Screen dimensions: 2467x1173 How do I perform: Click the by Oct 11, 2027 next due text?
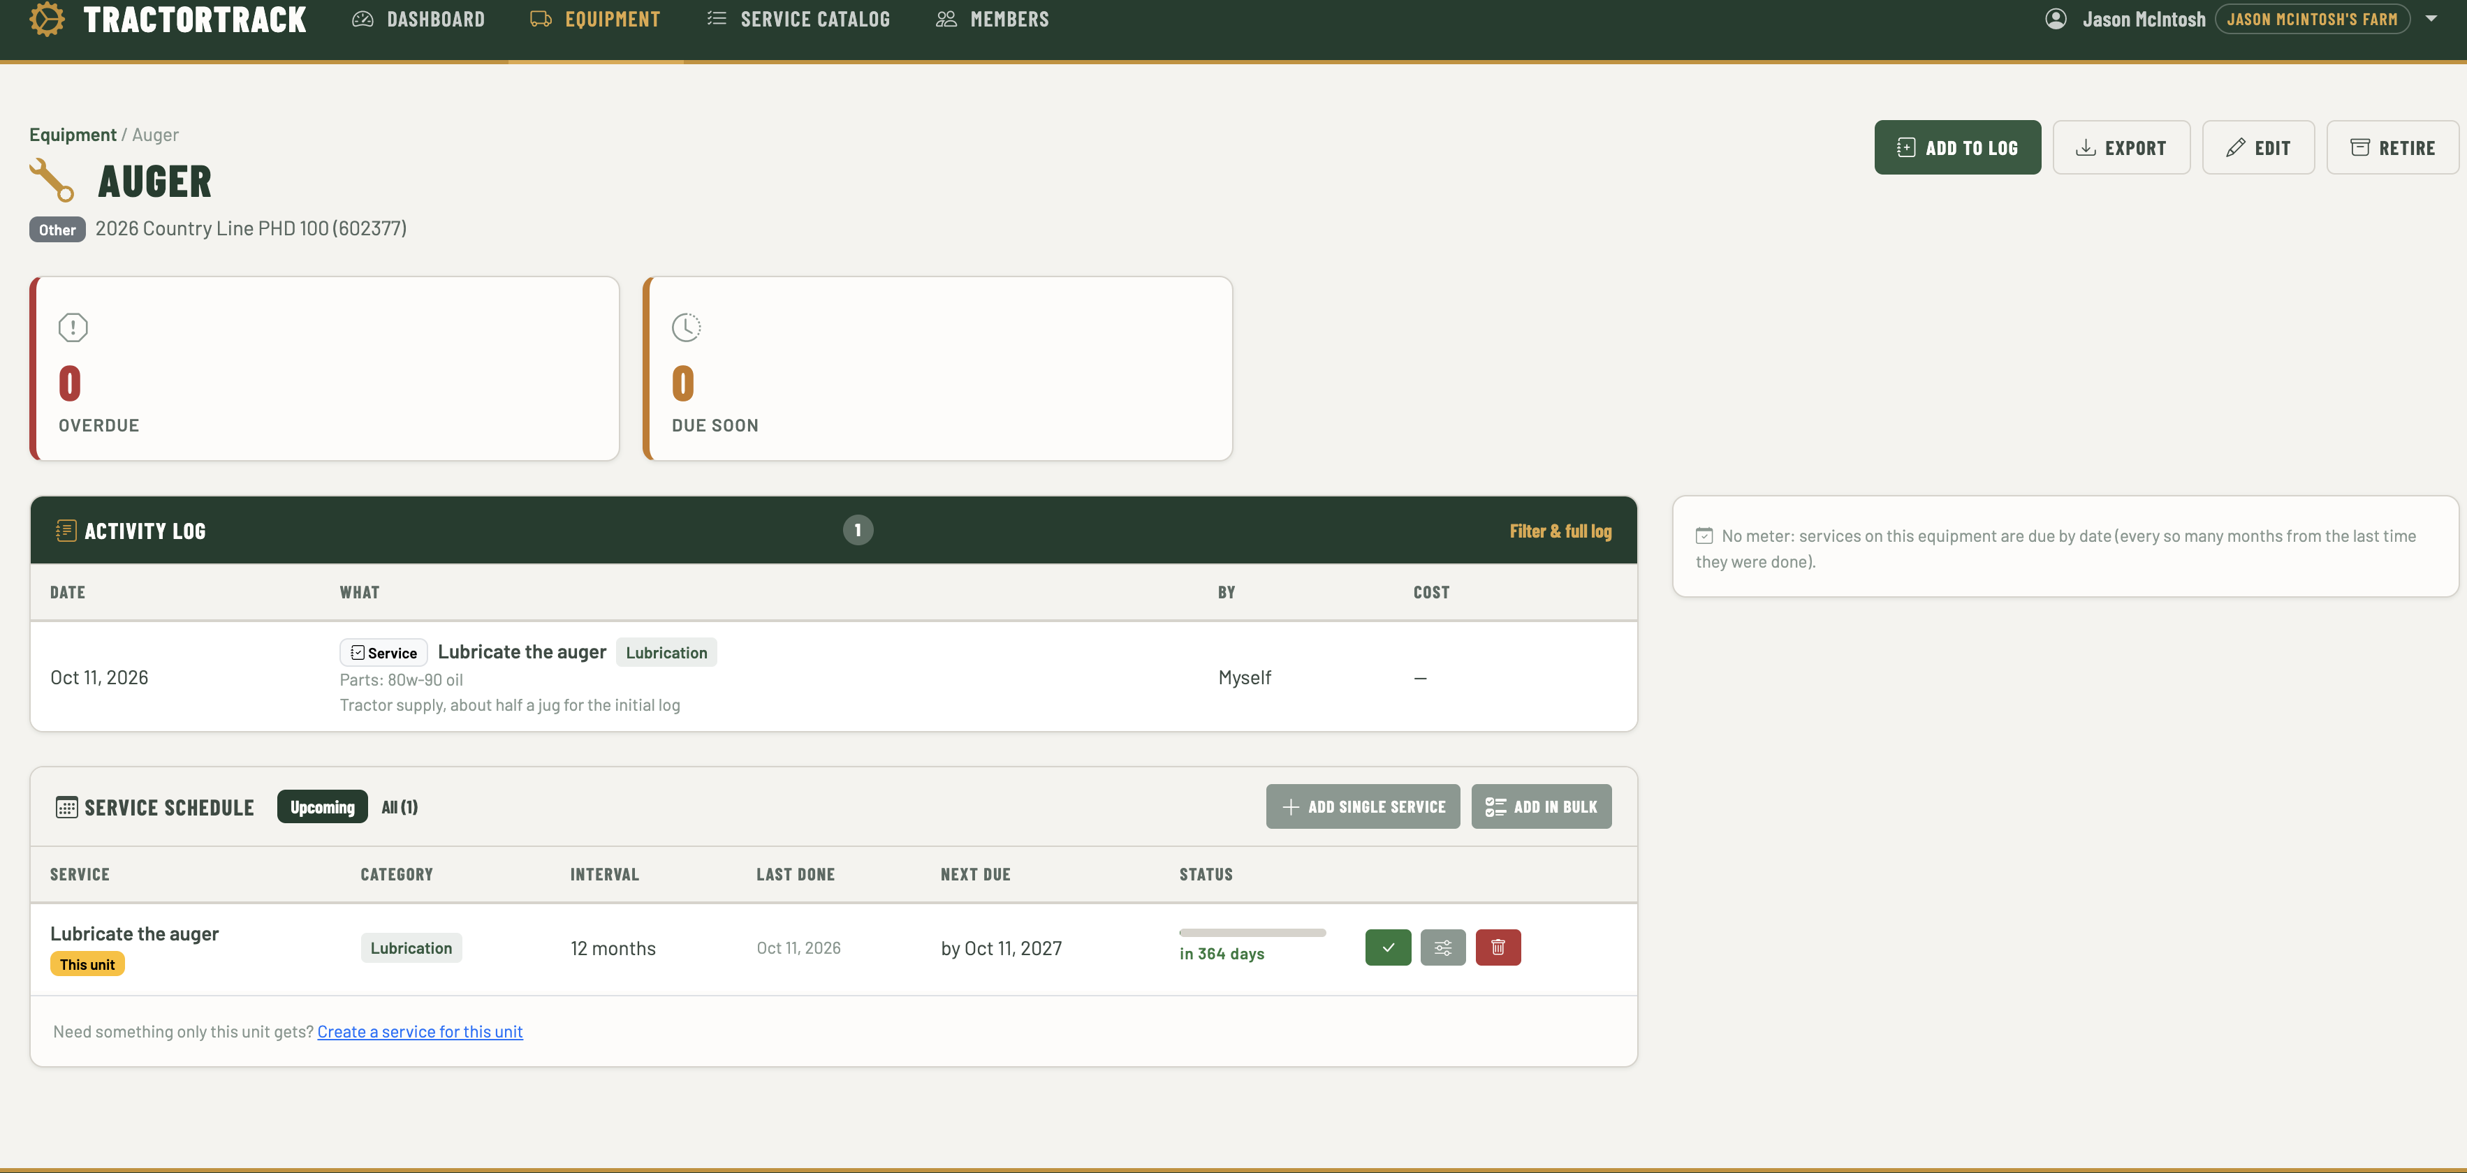point(1001,948)
